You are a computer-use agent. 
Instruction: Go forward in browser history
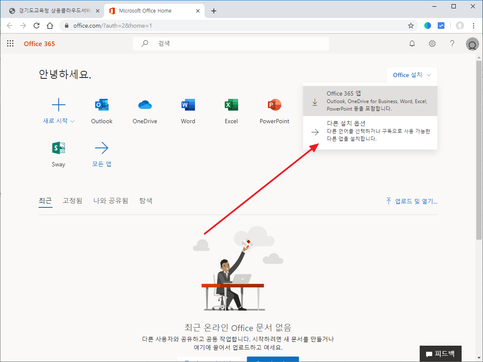point(23,26)
